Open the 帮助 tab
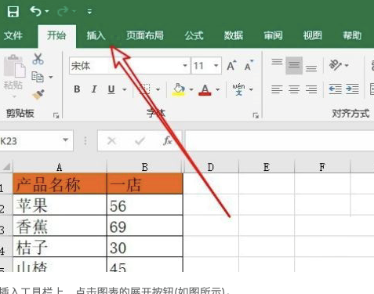 pos(352,35)
